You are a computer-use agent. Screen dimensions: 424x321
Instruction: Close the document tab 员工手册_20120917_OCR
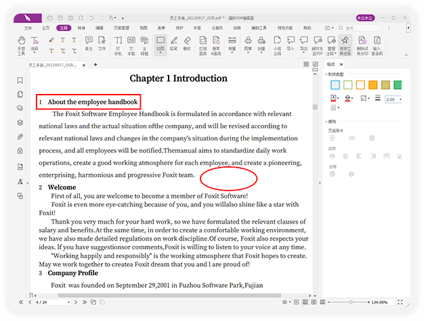84,66
